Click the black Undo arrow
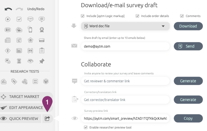Screen dimensions: 207x131 8,9
